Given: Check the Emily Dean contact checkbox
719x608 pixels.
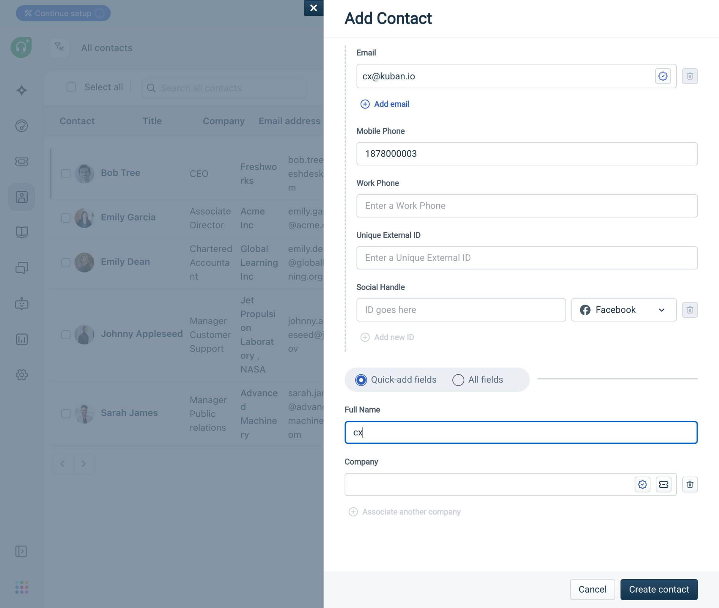Looking at the screenshot, I should pos(66,262).
